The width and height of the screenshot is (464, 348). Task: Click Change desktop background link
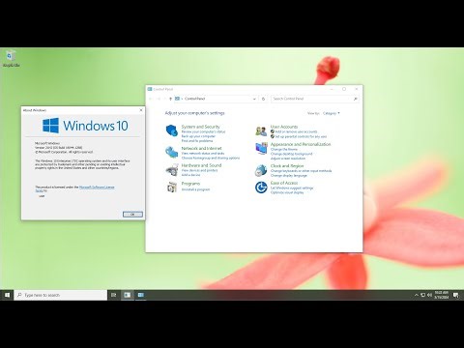[x=292, y=154]
